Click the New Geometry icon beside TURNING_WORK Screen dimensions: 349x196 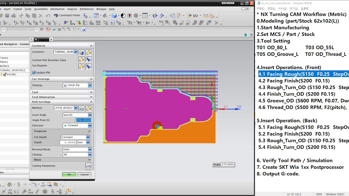[x=81, y=53]
